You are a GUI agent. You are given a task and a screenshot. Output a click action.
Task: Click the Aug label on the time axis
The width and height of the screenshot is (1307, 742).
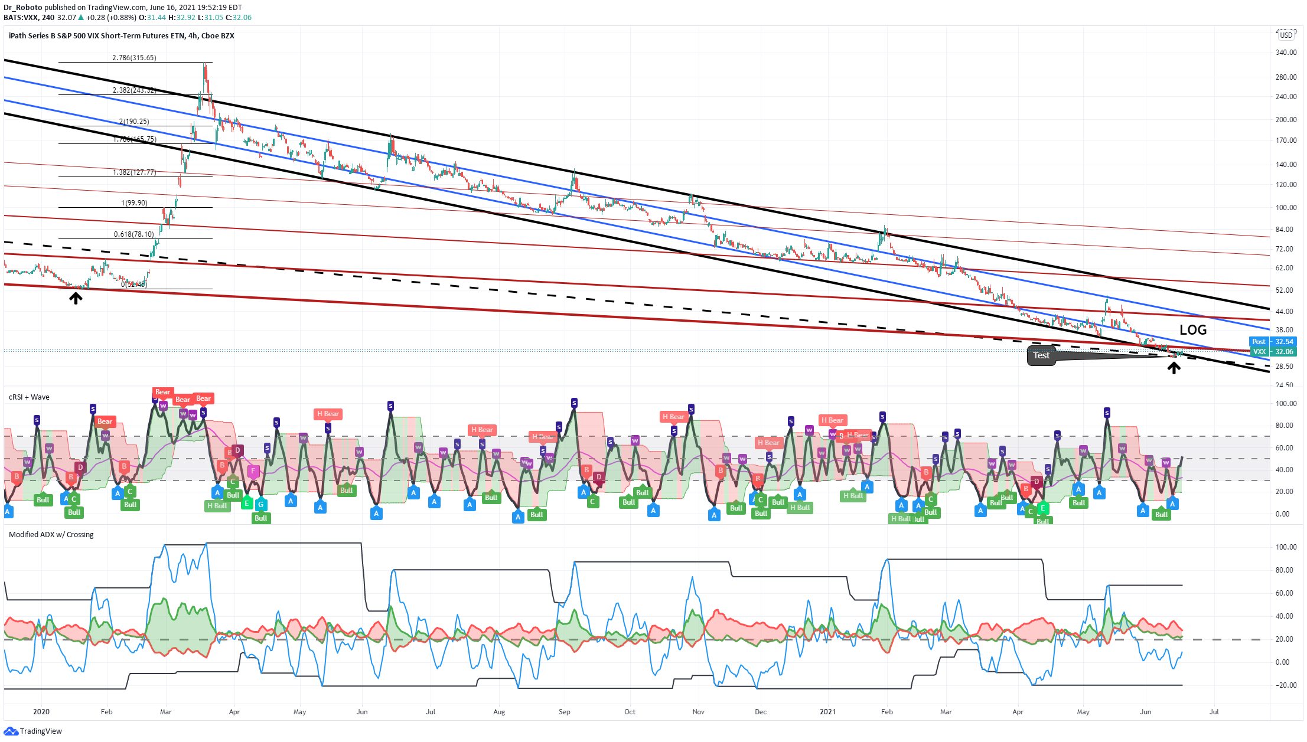pyautogui.click(x=499, y=712)
